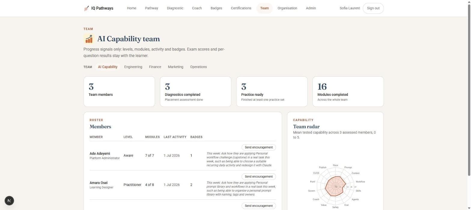The width and height of the screenshot is (471, 210).
Task: Click the Publish axis label on radar
Action: (323, 167)
